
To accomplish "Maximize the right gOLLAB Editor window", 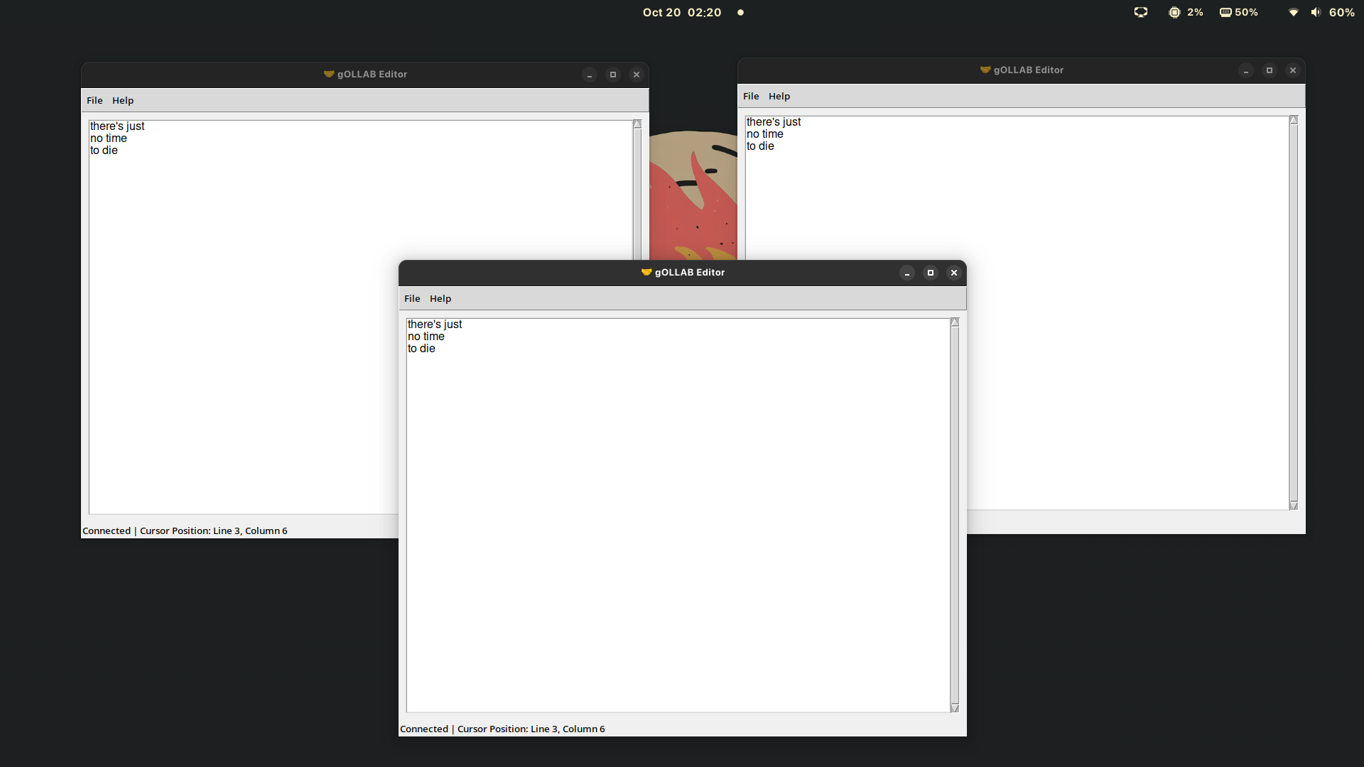I will [x=1270, y=70].
